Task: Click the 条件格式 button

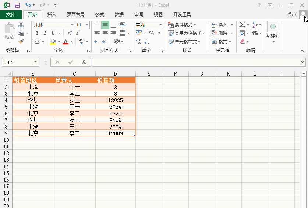Action: 184,25
